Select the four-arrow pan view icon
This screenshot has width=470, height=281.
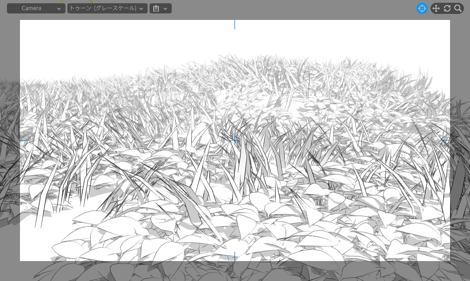pos(436,8)
